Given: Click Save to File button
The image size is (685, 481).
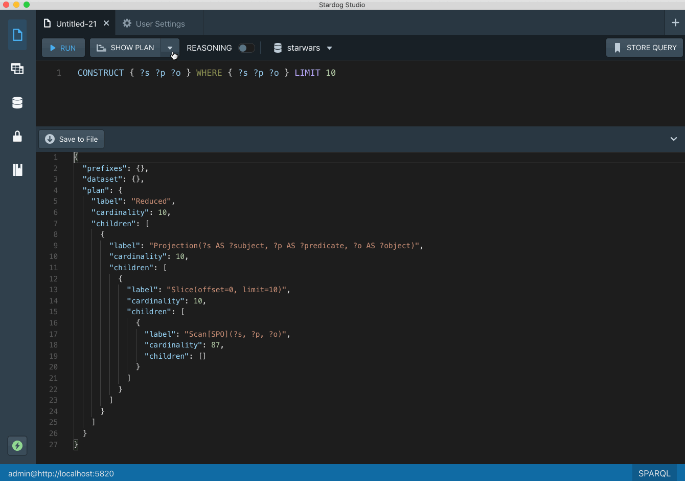Looking at the screenshot, I should pos(72,139).
